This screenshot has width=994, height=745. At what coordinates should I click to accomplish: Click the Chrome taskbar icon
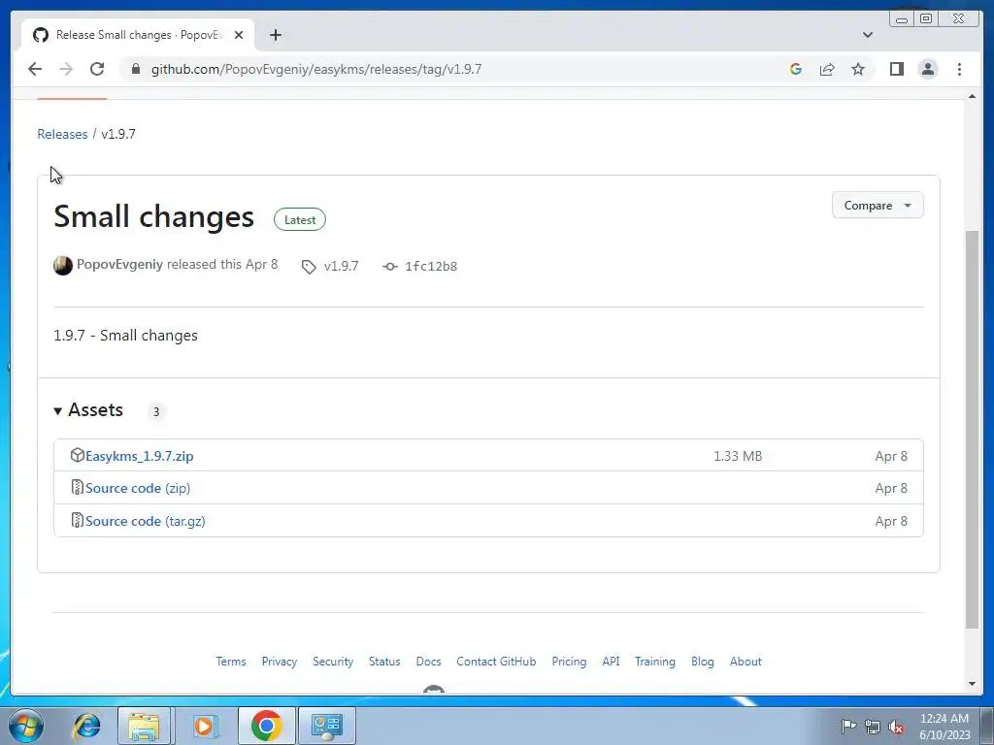266,726
